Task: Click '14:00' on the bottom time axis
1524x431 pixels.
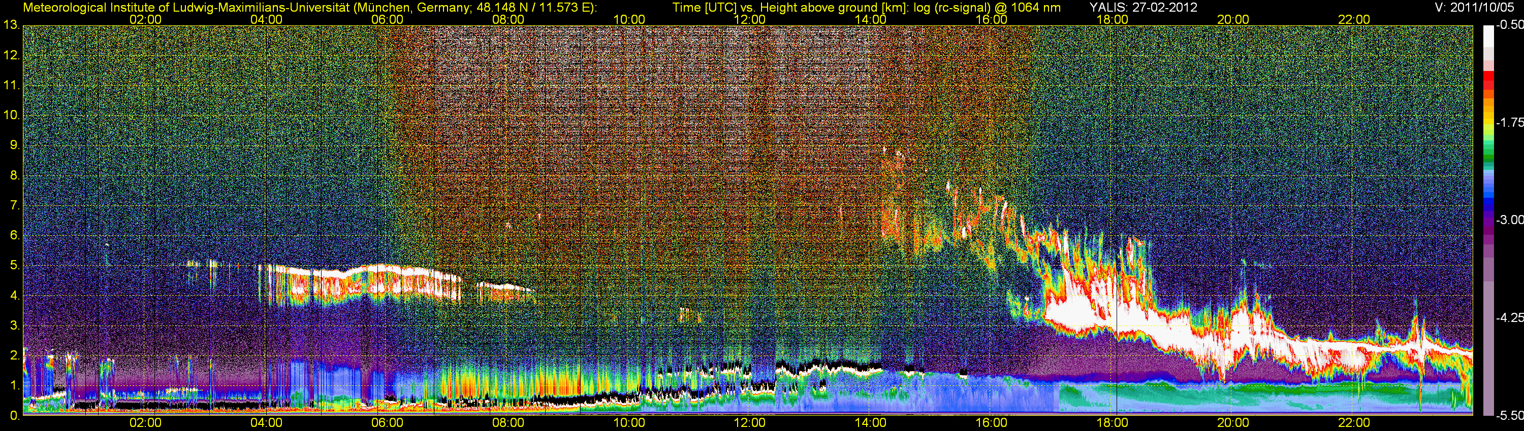Action: [x=871, y=423]
